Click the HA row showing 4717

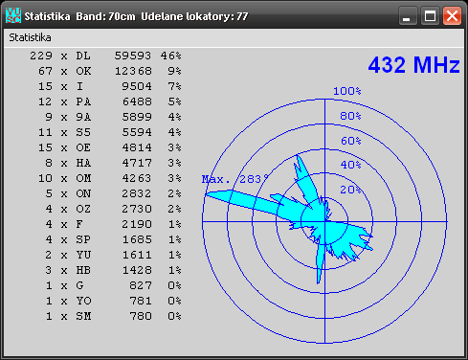click(x=113, y=163)
